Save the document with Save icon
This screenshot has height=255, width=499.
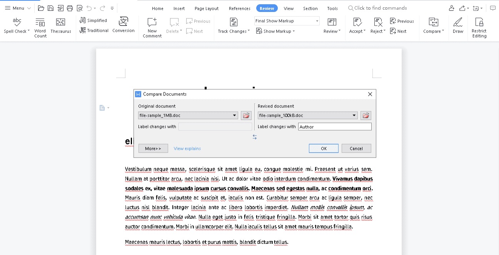click(50, 8)
